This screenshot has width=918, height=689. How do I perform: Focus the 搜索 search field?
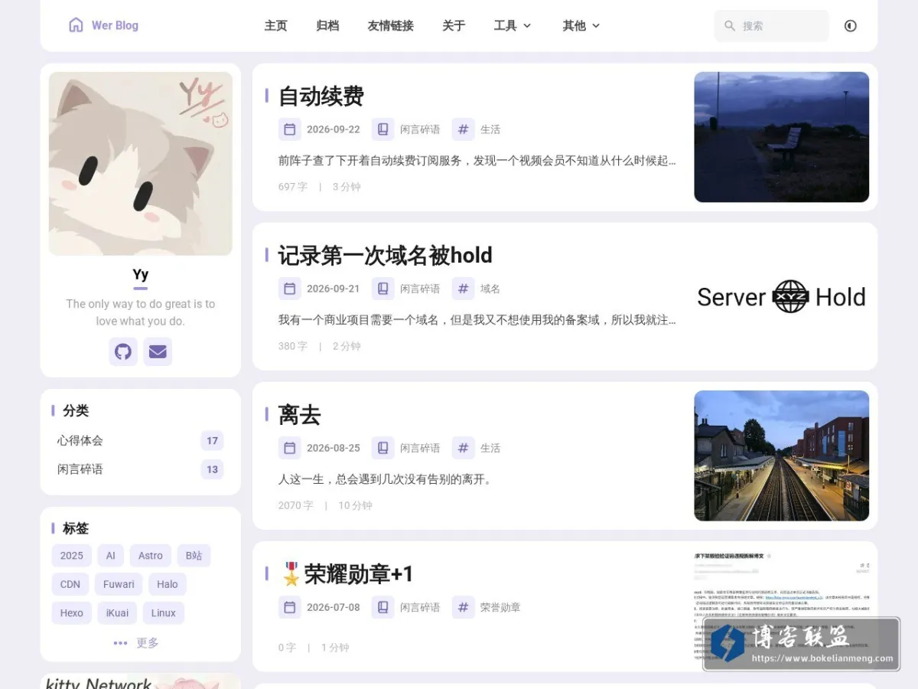pyautogui.click(x=771, y=26)
